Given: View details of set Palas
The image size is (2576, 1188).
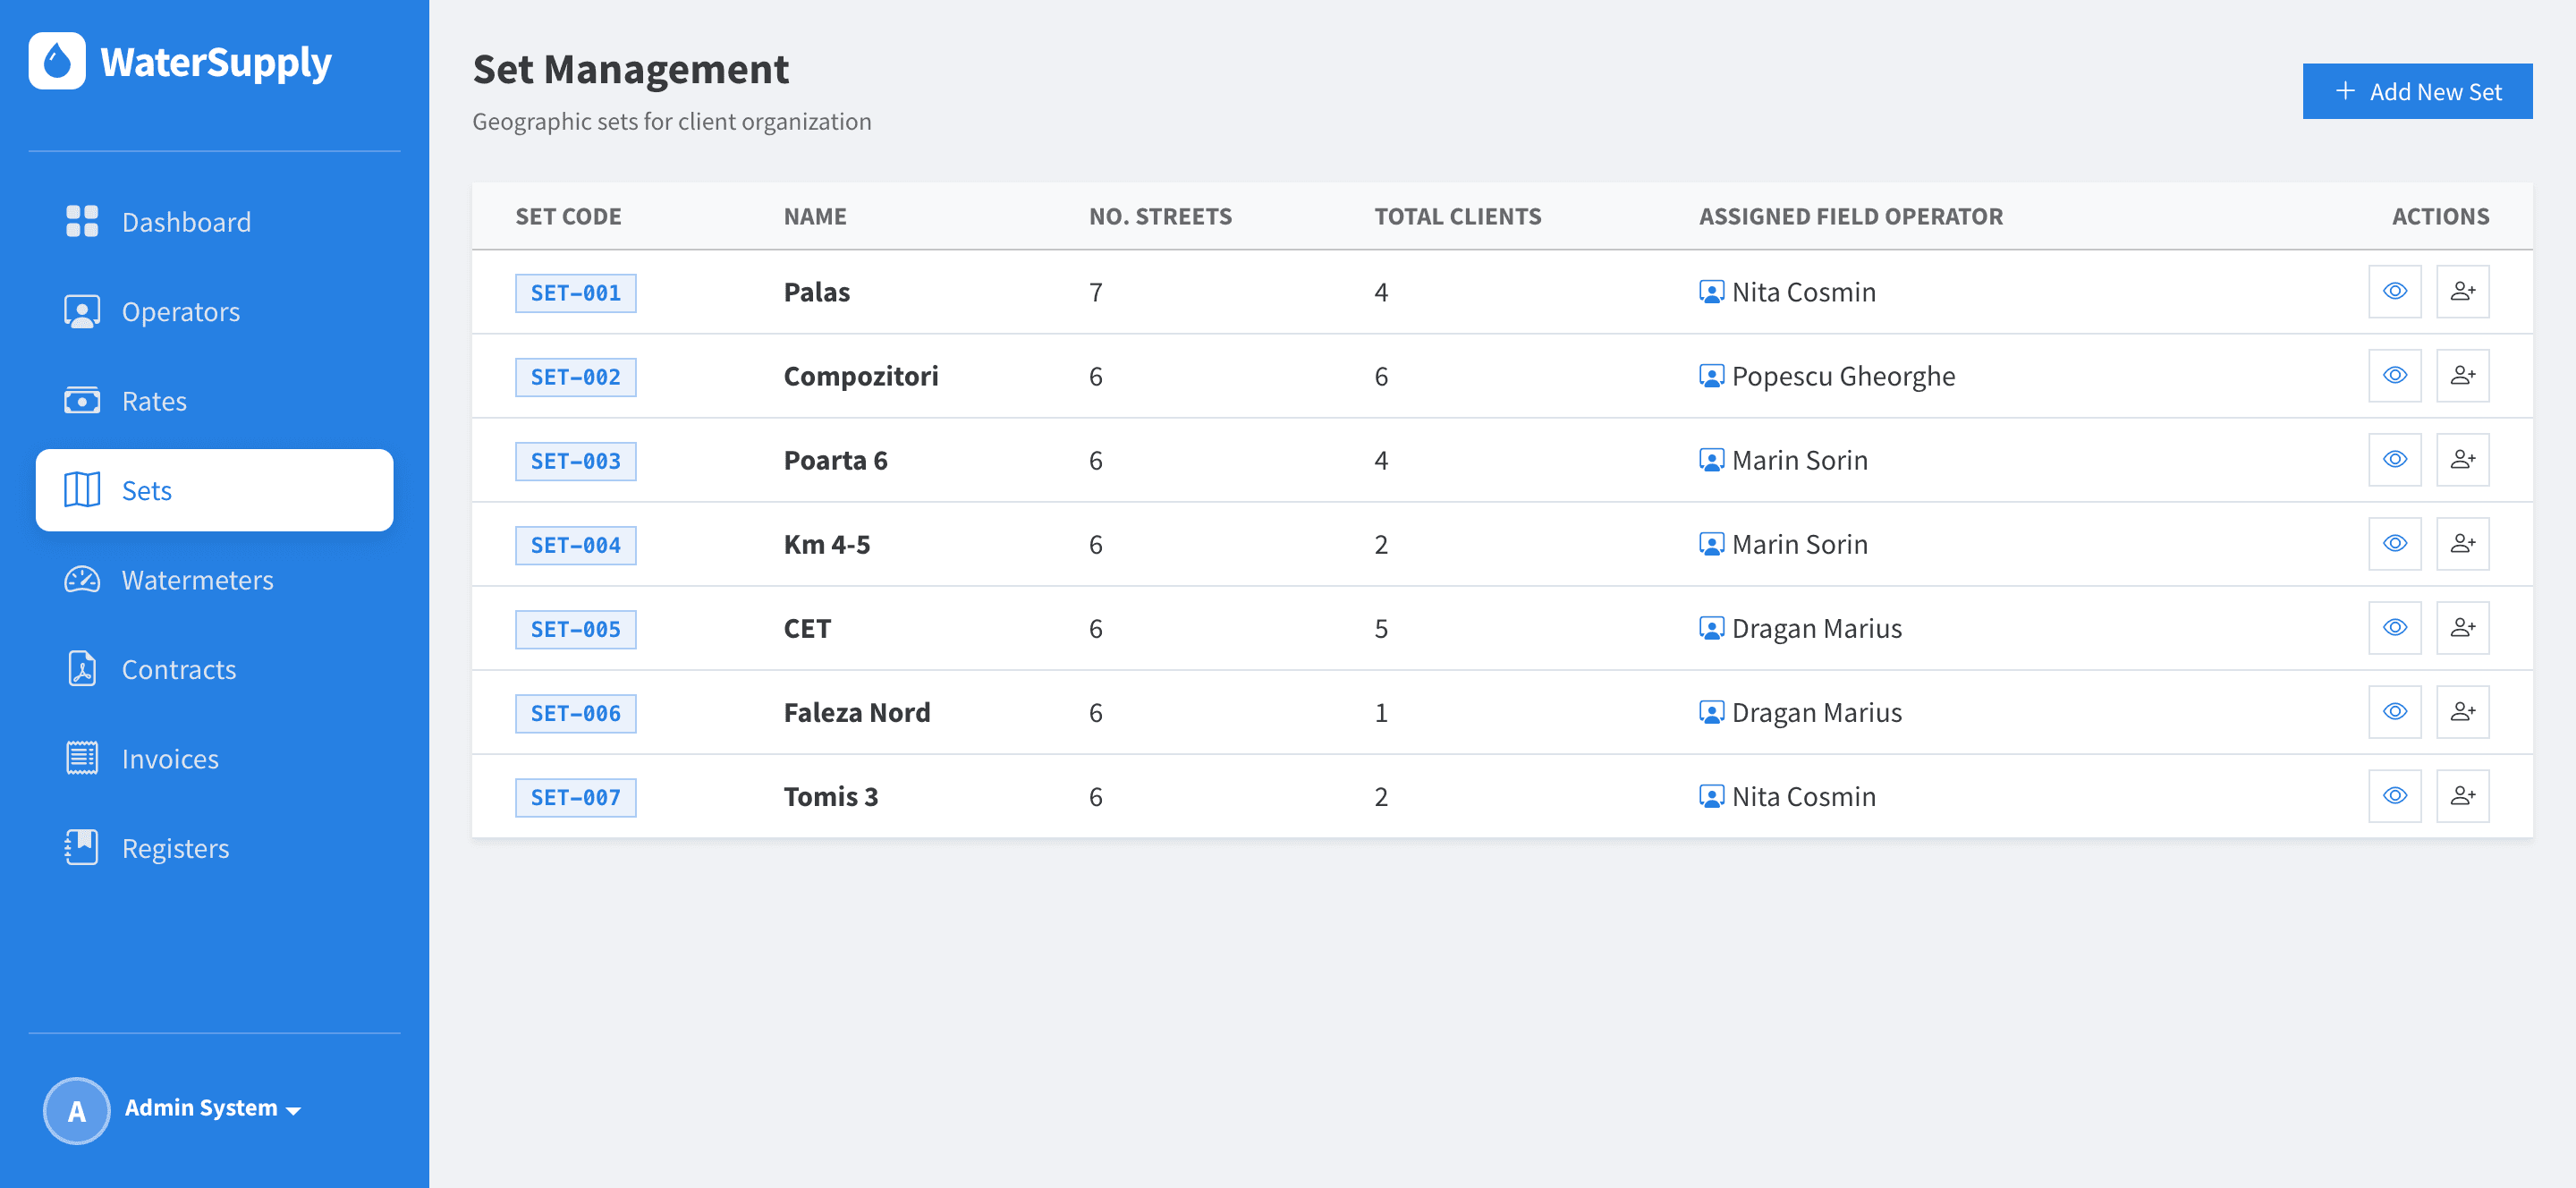Looking at the screenshot, I should (x=2394, y=291).
